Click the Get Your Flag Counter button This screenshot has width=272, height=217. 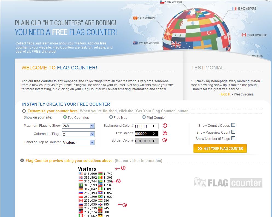[x=220, y=148]
